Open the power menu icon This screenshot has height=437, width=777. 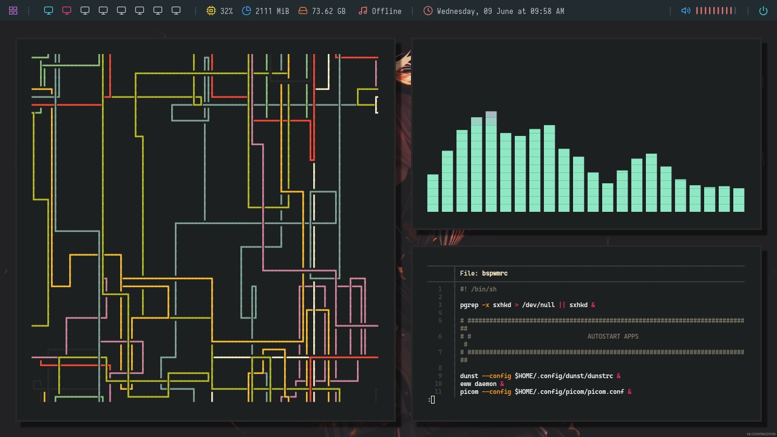click(x=763, y=11)
